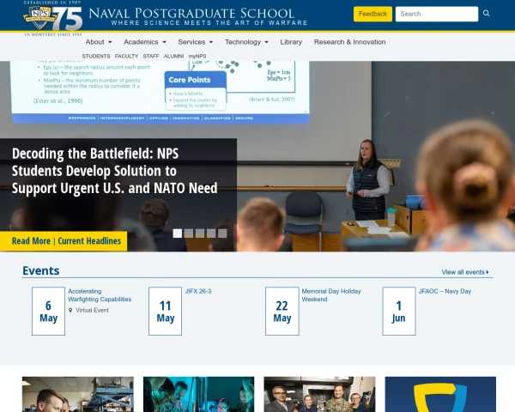
Task: Click the Virtual Event location pin icon
Action: pyautogui.click(x=70, y=310)
